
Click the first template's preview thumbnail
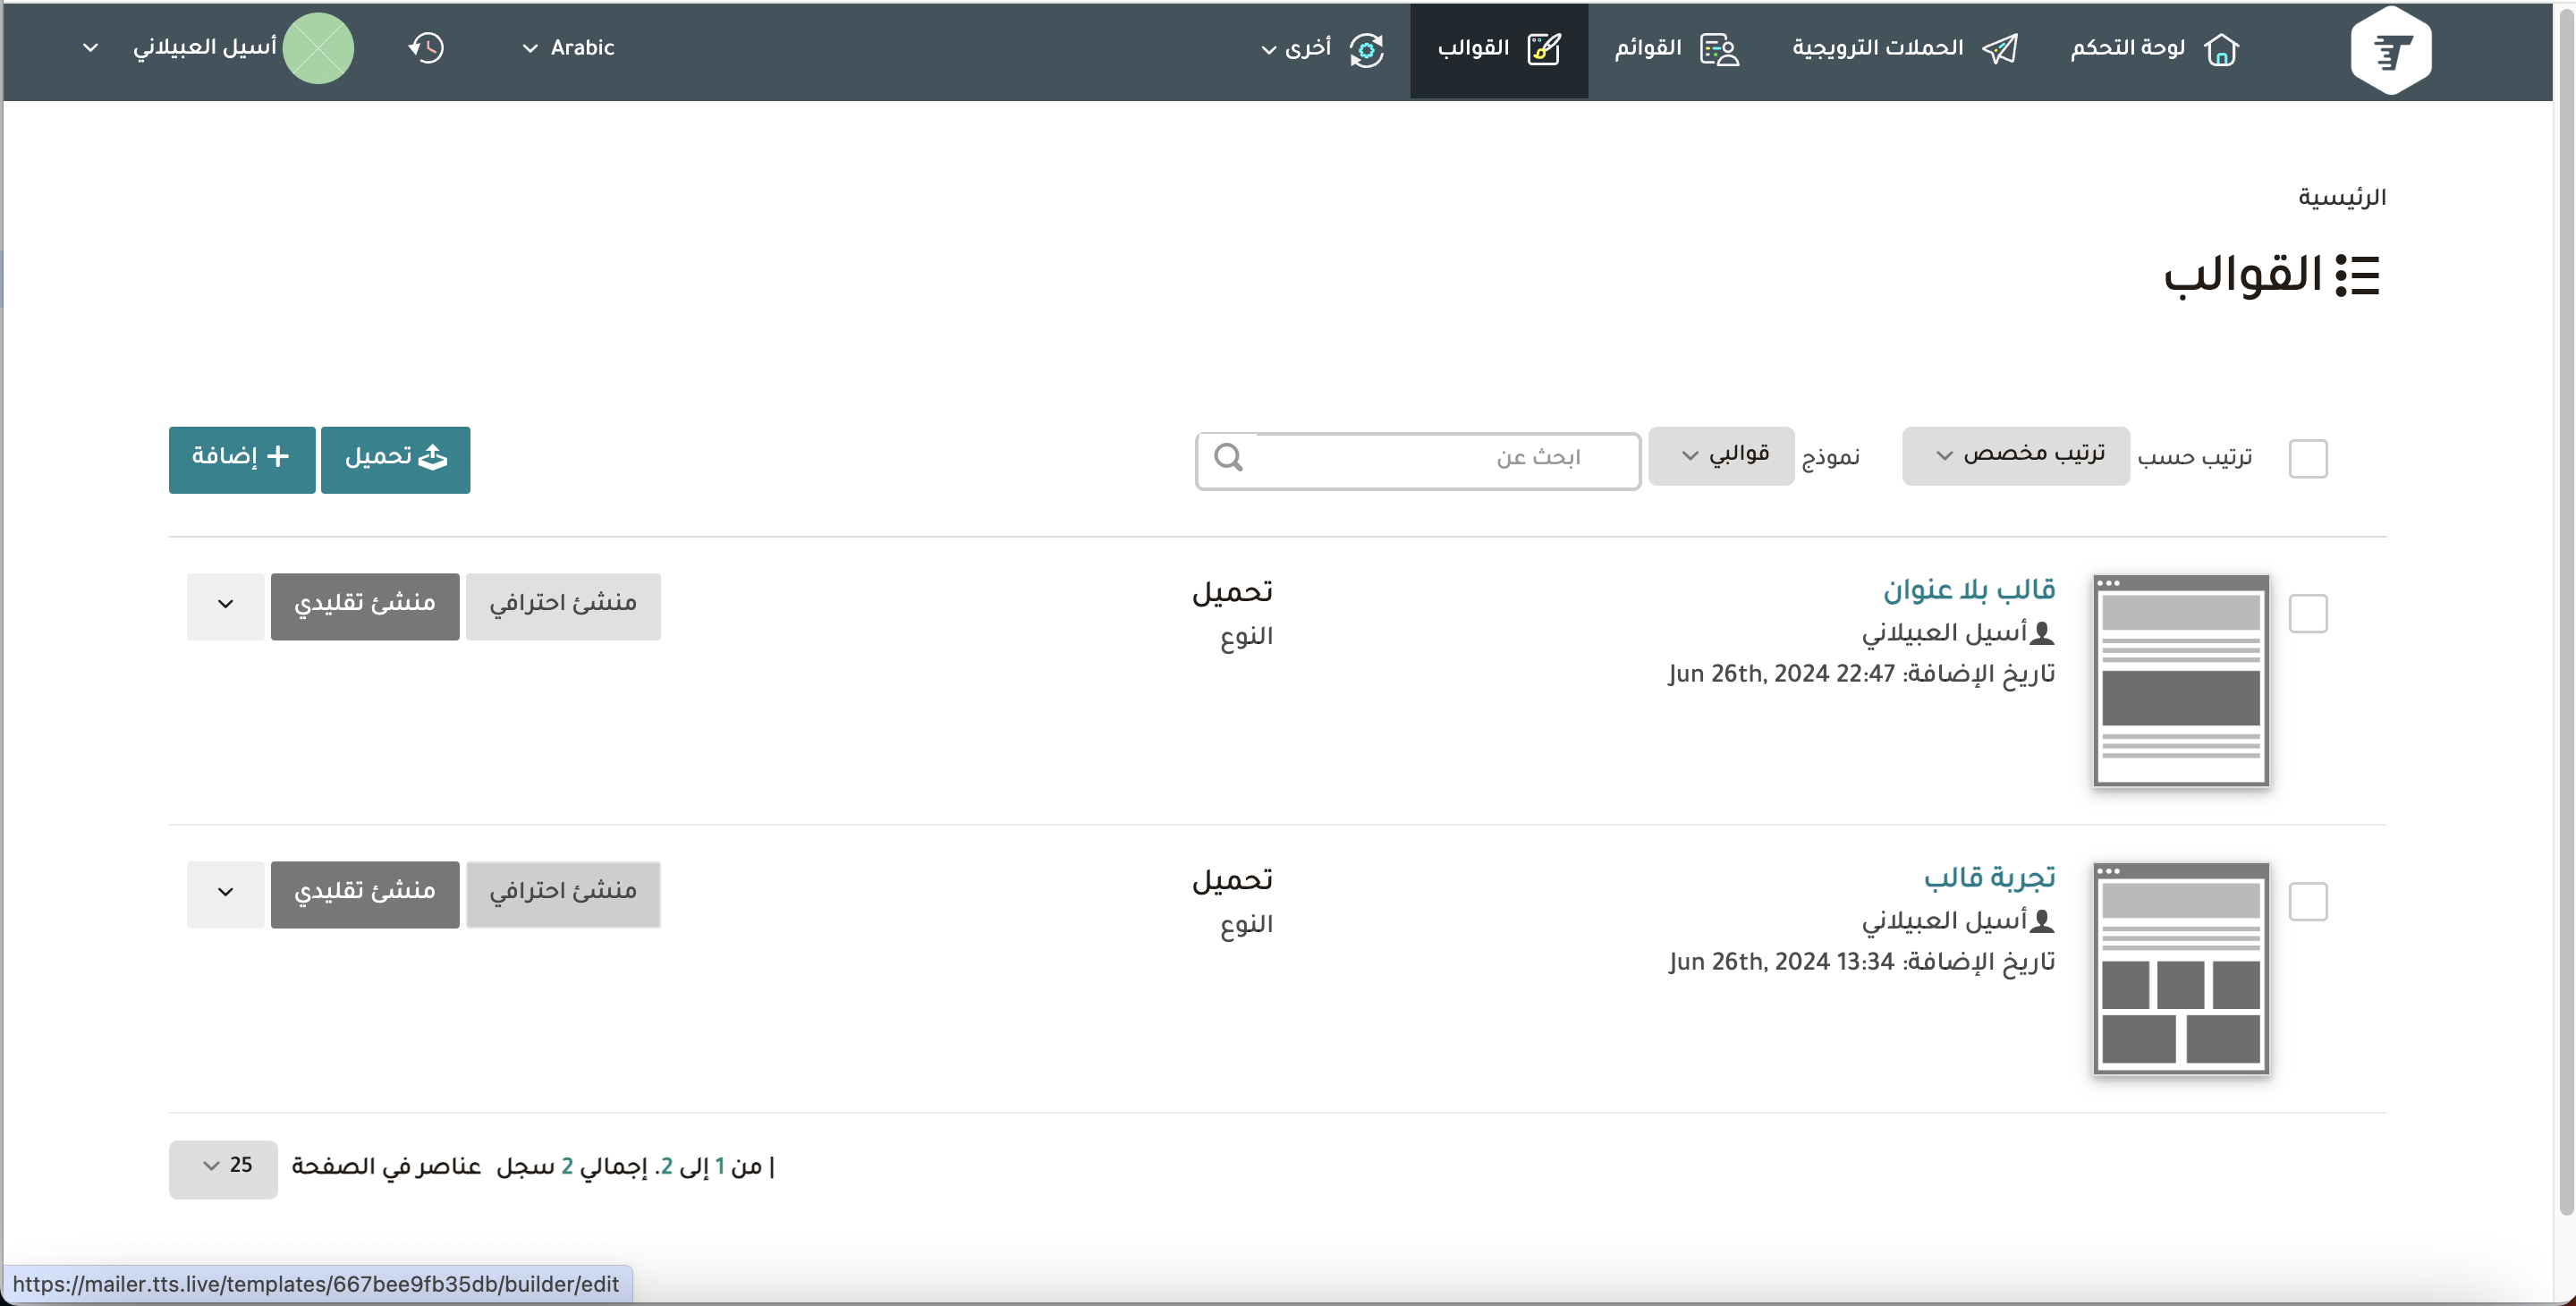2180,680
